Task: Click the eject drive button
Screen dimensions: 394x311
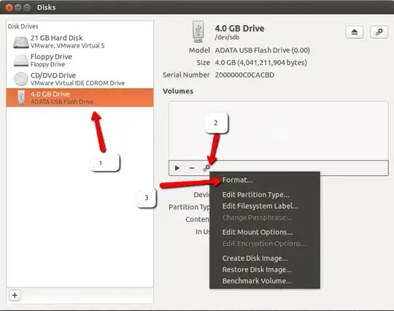Action: [x=355, y=32]
